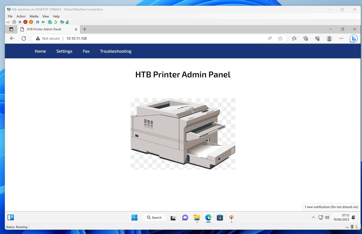The image size is (362, 234).
Task: Open Edge Collections
Action: 306,38
